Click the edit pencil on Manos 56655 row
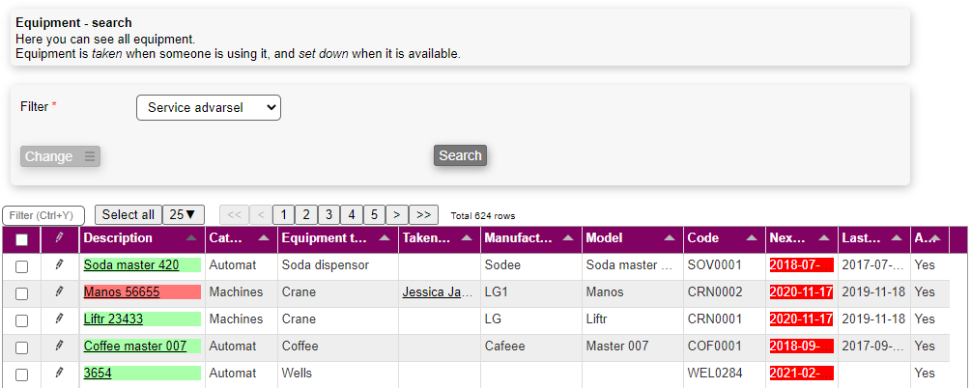 pyautogui.click(x=59, y=291)
